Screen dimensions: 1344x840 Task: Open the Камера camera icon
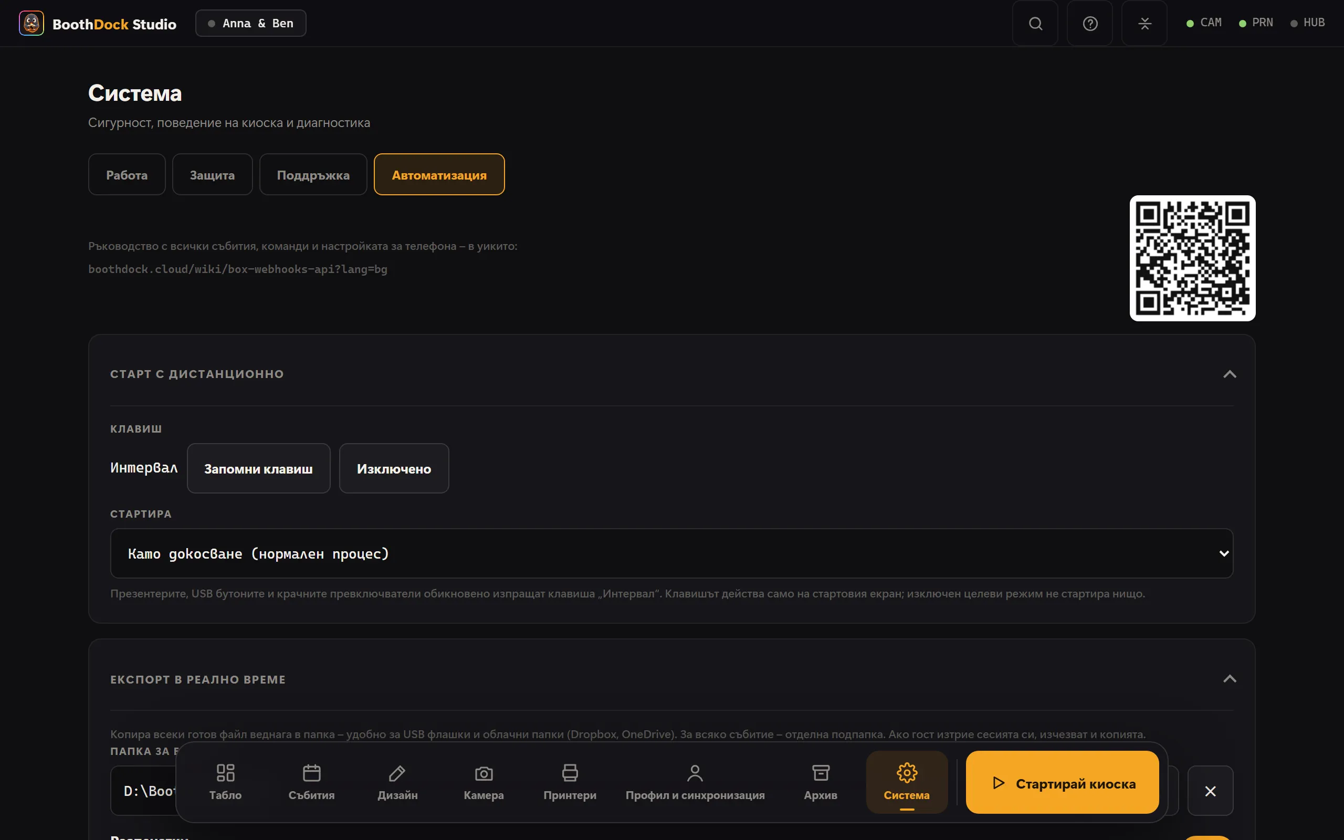click(x=484, y=772)
